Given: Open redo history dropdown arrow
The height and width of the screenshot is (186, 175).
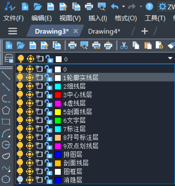Looking at the screenshot, I should click(141, 6).
